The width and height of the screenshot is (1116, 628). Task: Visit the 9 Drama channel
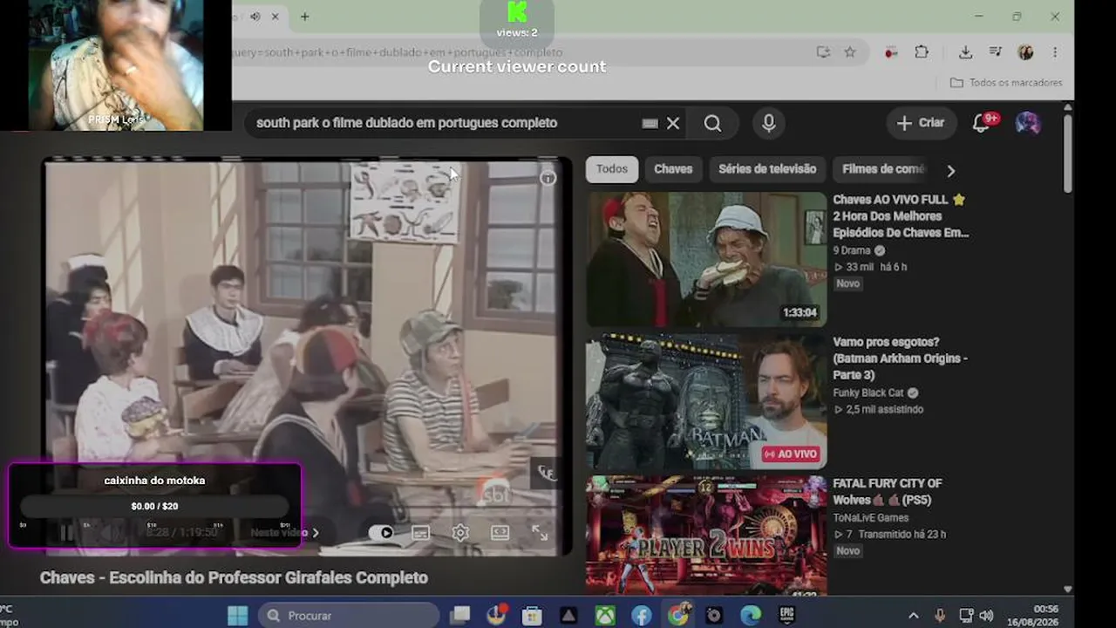852,250
